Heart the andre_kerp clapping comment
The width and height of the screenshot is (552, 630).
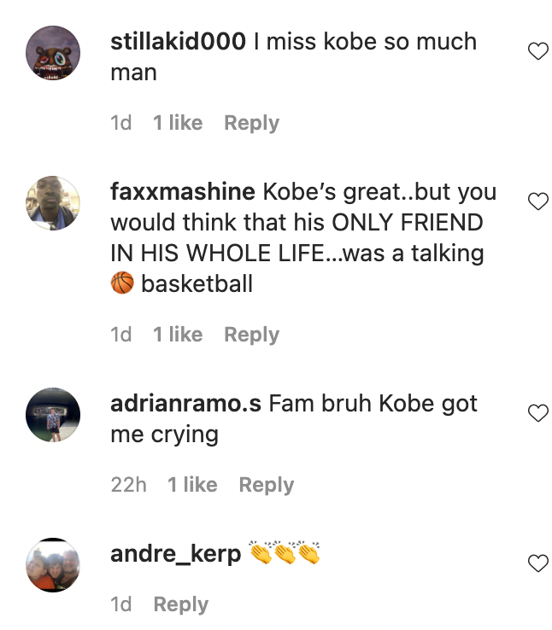537,563
